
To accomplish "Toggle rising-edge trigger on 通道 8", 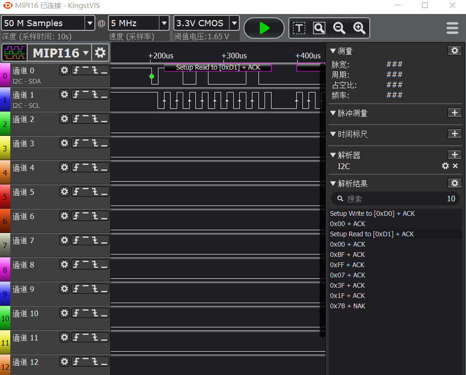I will pos(76,264).
